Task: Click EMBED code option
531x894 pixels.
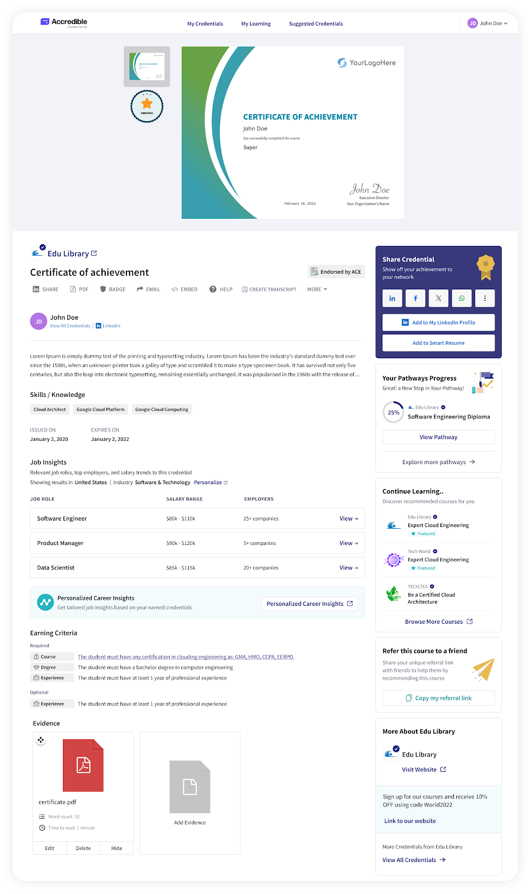Action: 184,289
